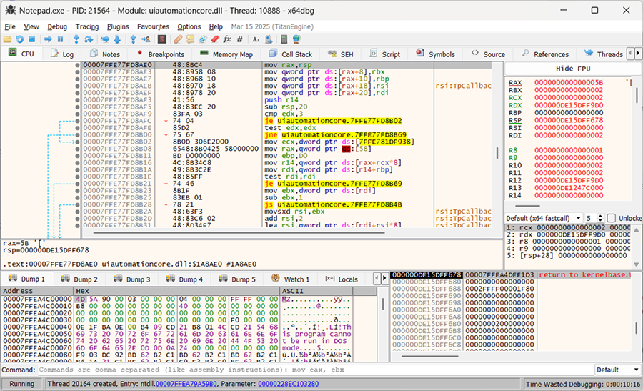This screenshot has height=391, width=643.
Task: Step over with the curved arrow icon
Action: 89,39
